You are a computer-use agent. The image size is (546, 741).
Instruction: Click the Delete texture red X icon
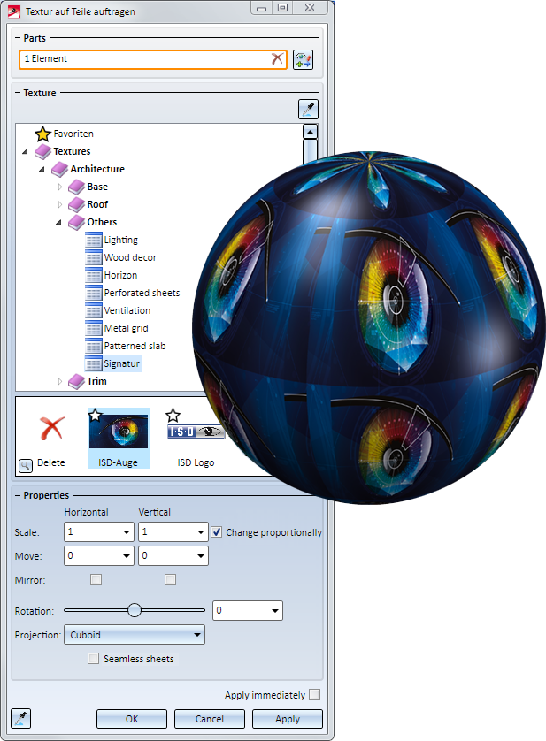click(x=50, y=429)
